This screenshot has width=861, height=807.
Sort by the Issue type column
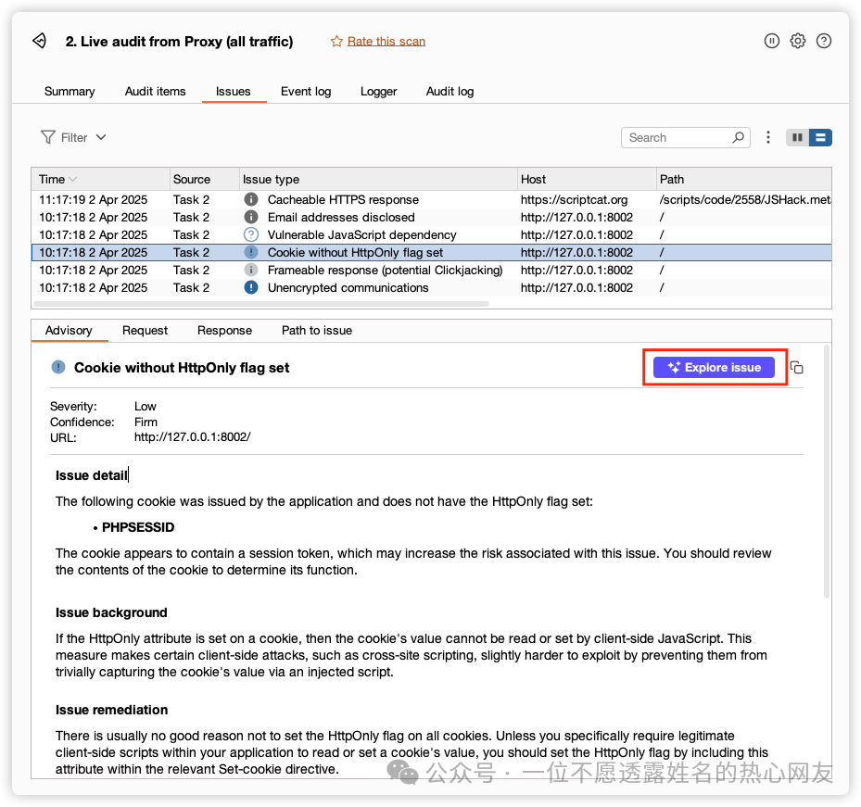[x=271, y=179]
